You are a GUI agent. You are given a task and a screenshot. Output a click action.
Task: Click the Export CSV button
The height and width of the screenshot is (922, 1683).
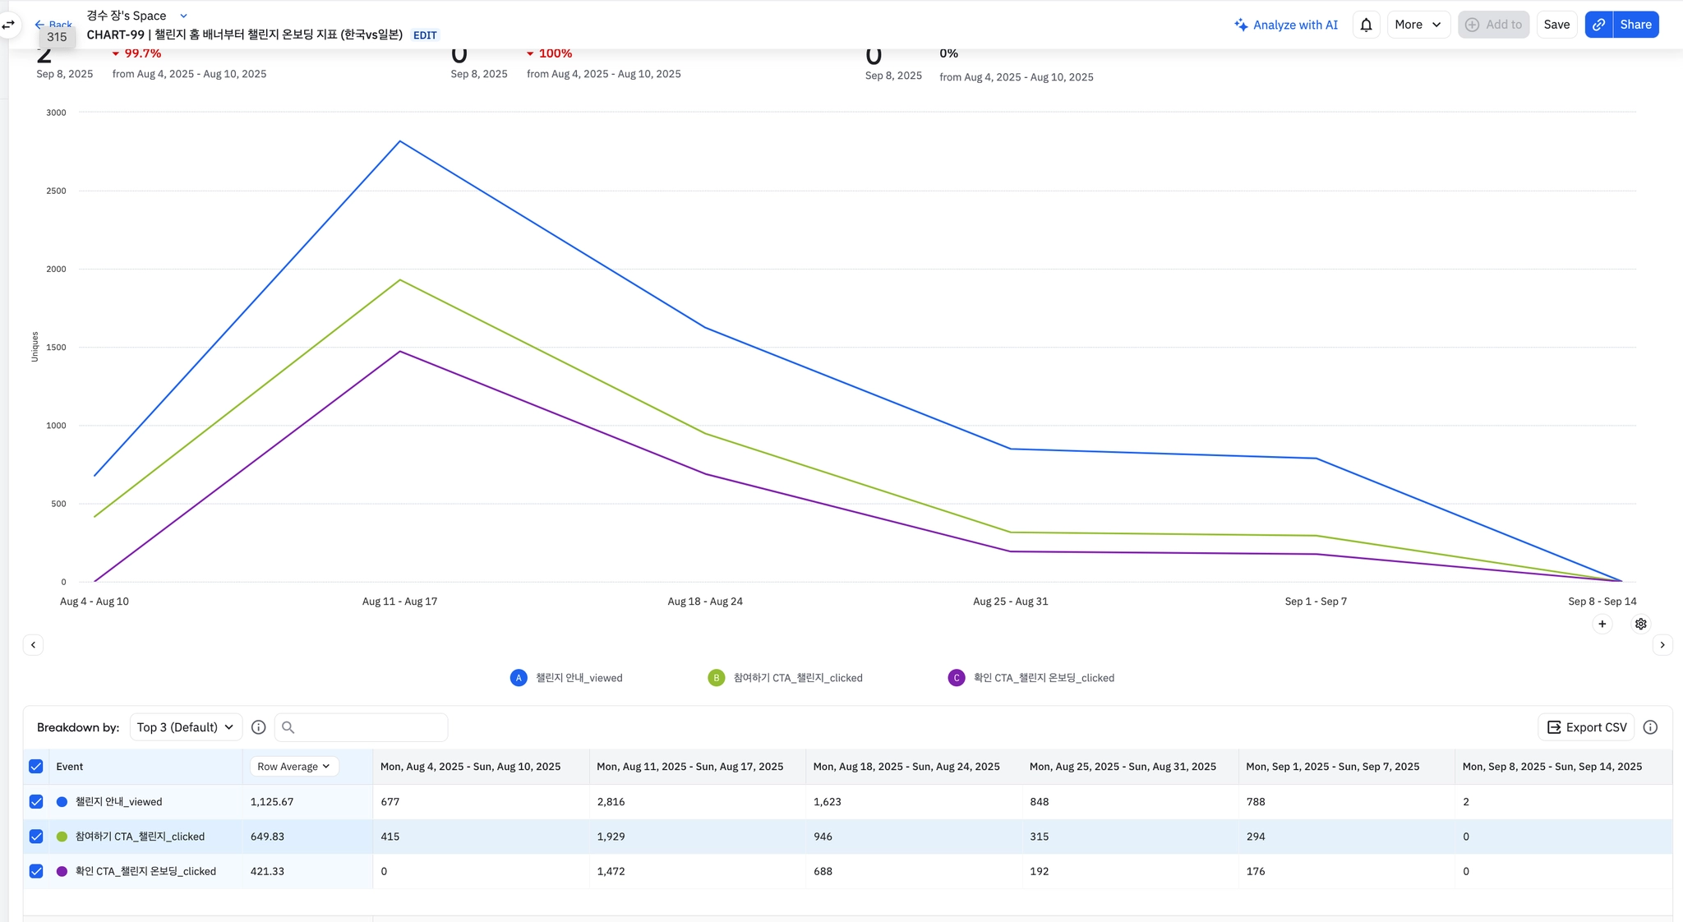tap(1586, 727)
